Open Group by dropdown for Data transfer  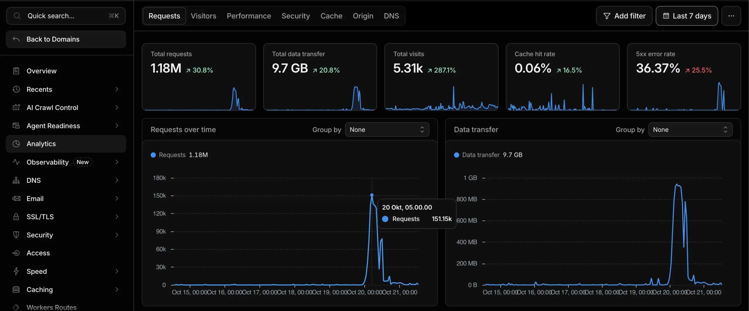pos(690,129)
